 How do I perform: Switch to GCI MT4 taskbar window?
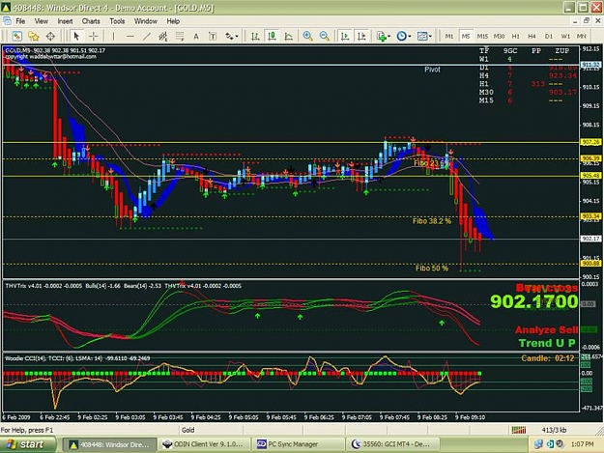point(391,444)
